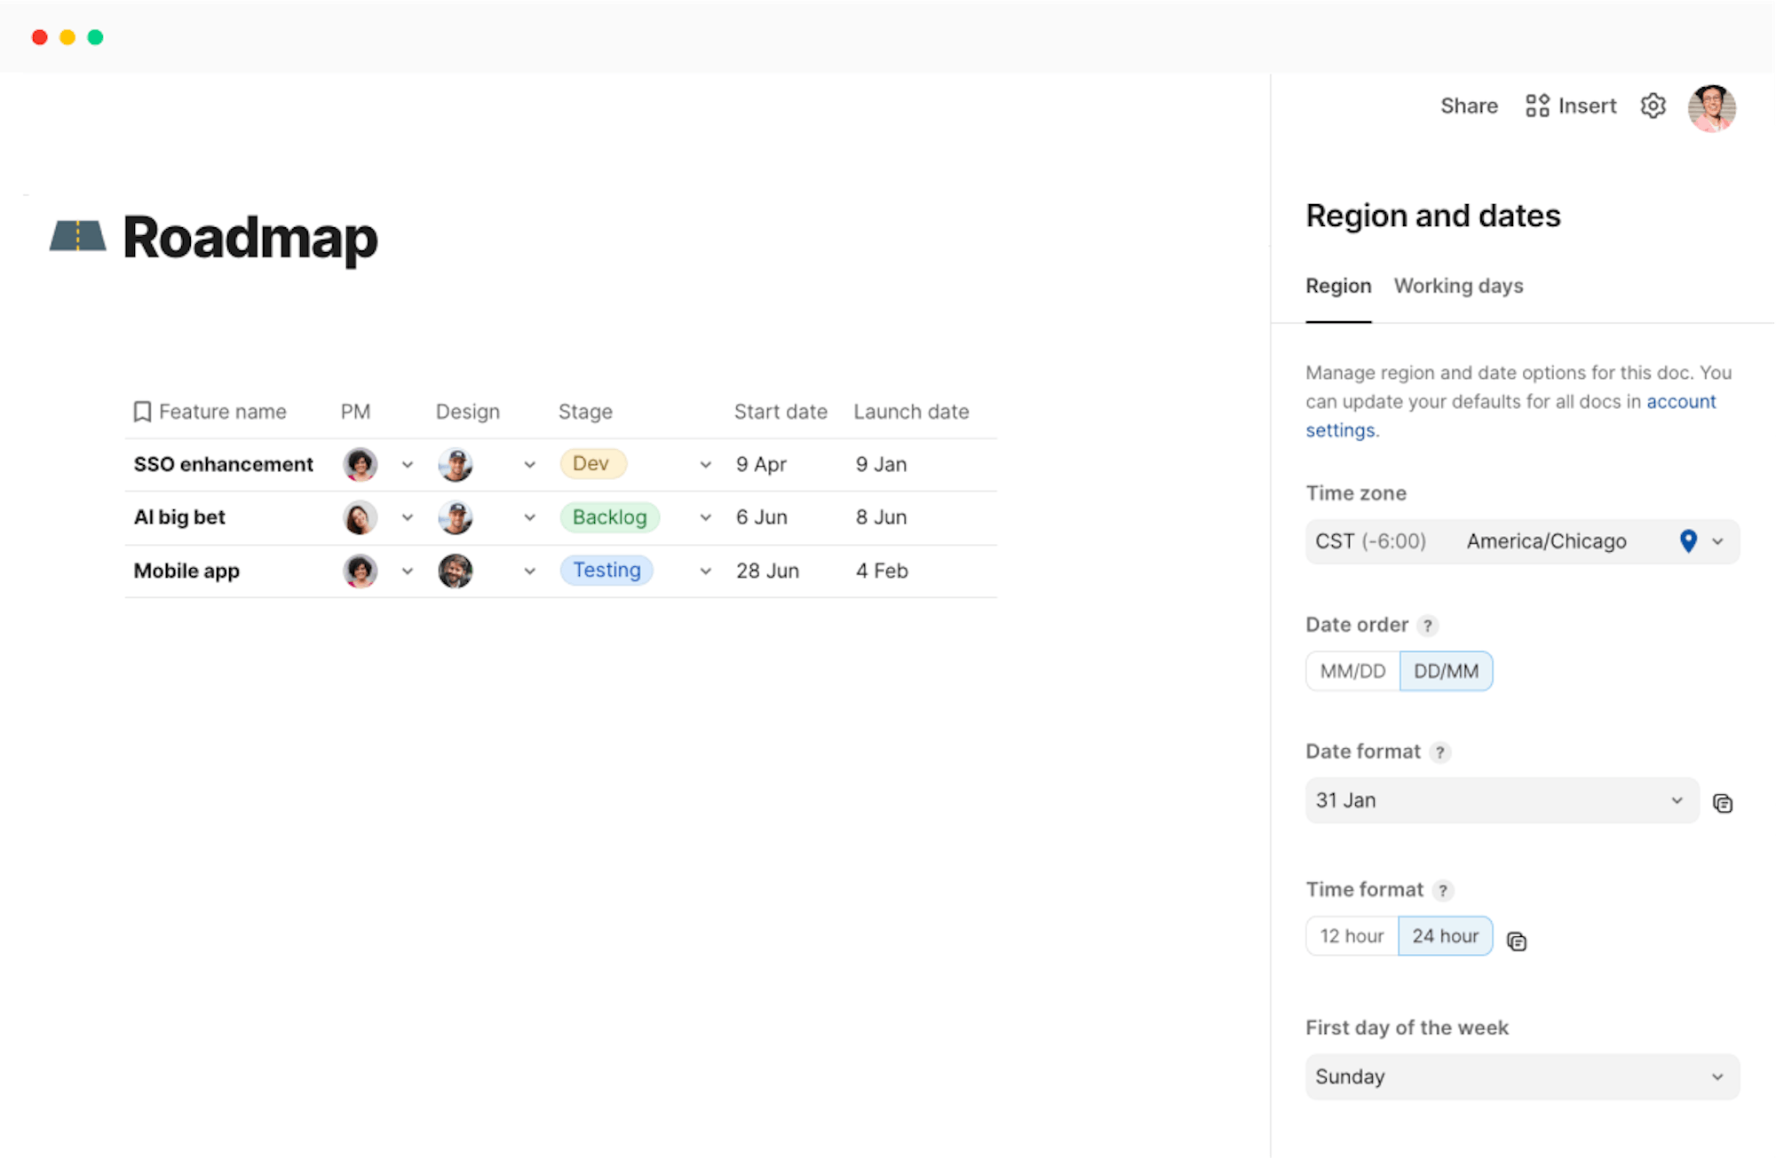Select MM/DD date order

[x=1352, y=671]
